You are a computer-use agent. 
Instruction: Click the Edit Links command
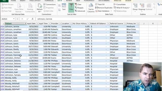[x=48, y=11]
